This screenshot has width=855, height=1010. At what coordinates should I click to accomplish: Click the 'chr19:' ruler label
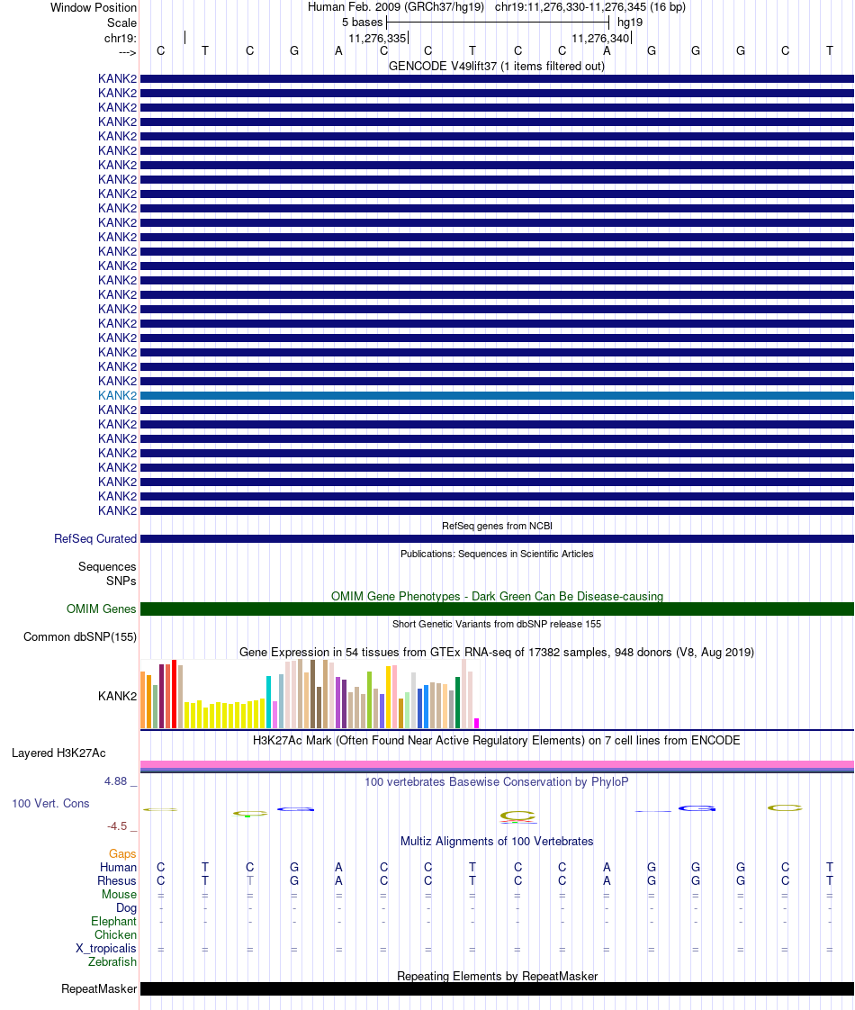[121, 38]
